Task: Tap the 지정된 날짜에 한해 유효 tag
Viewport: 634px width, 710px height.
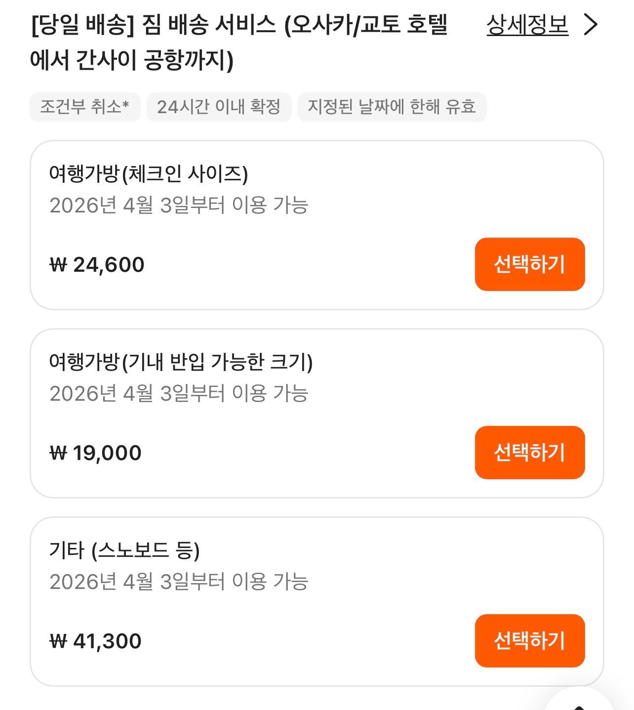Action: click(392, 107)
